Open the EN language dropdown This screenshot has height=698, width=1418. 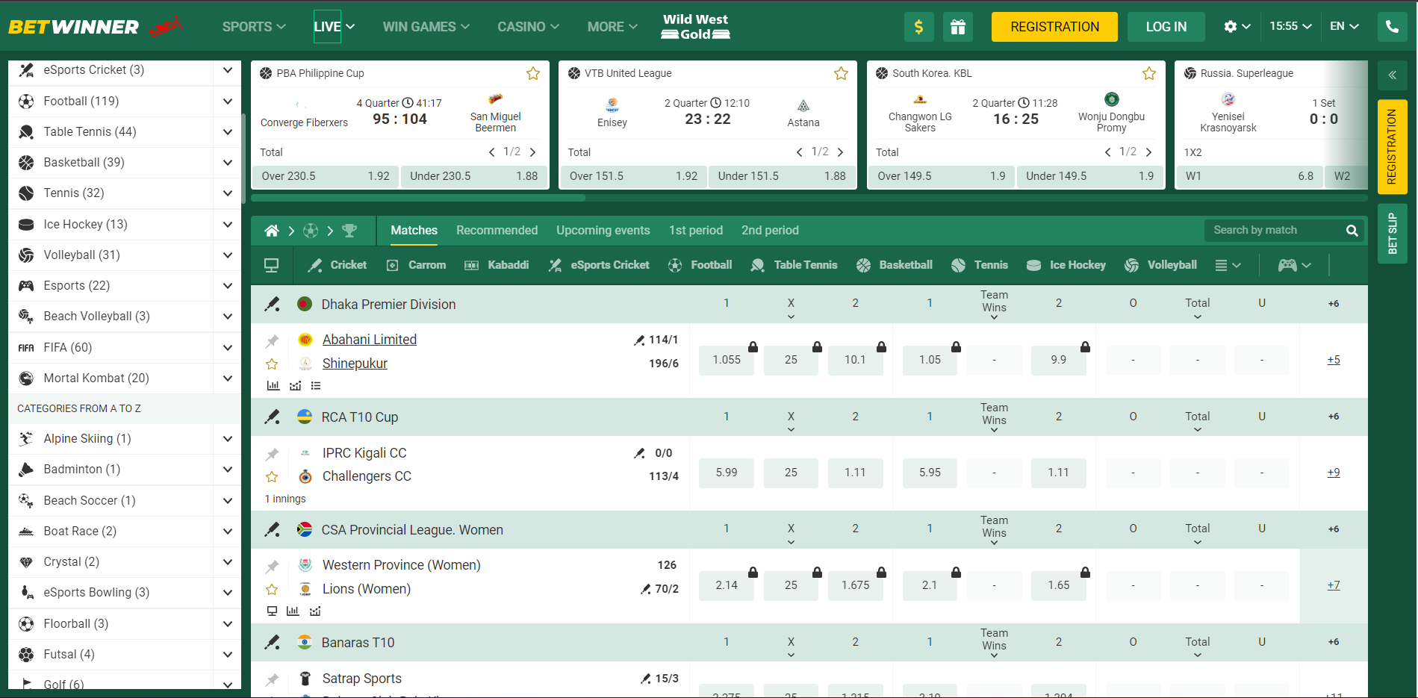coord(1344,27)
